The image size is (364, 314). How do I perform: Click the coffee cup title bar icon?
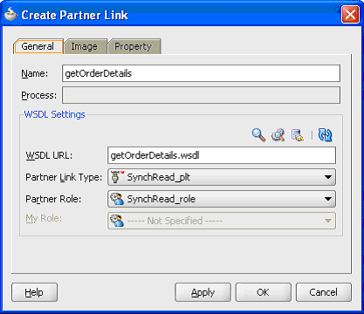(11, 15)
